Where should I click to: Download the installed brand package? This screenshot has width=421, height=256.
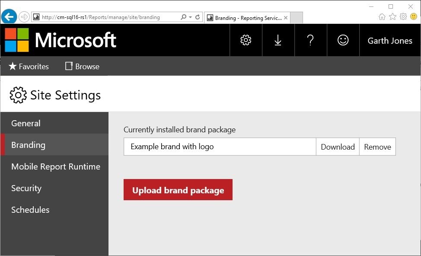338,147
